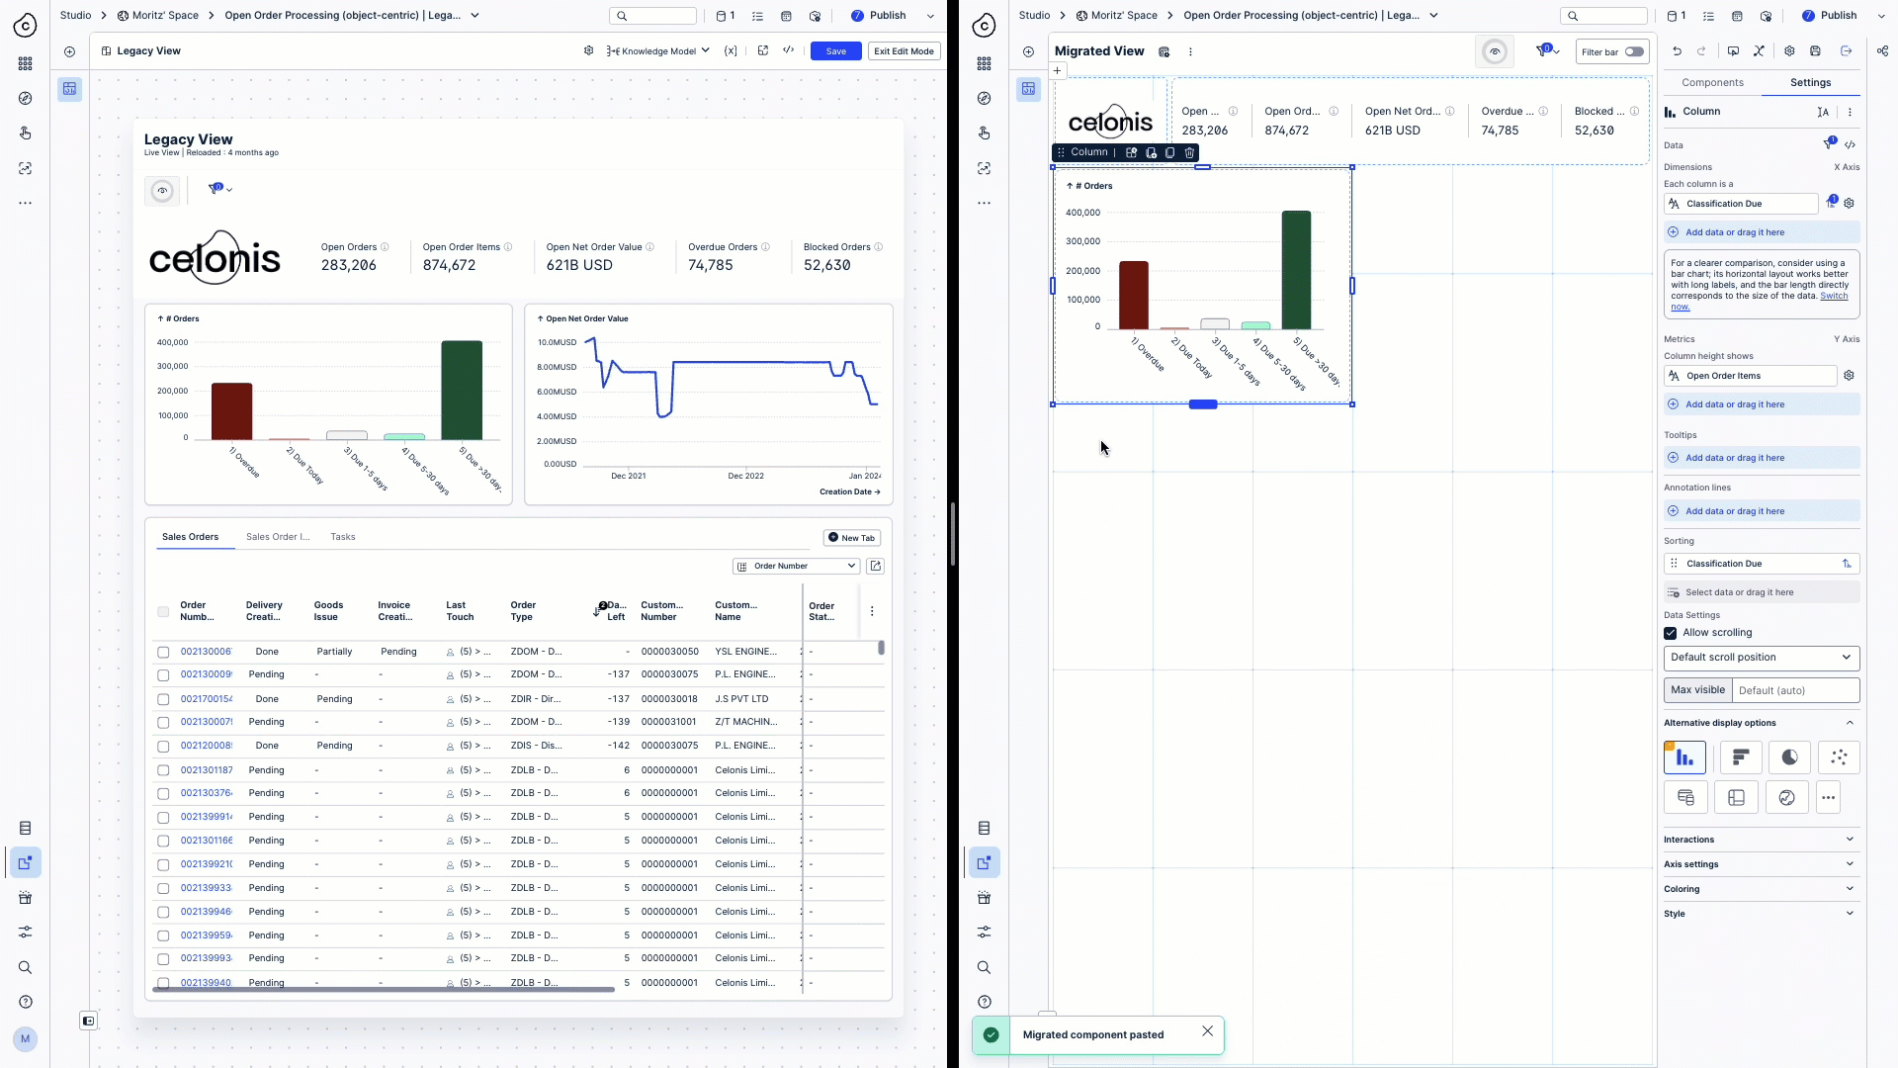Open the Default scroll position dropdown
Screen dimensions: 1898x1068
point(1761,658)
